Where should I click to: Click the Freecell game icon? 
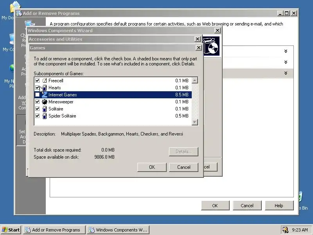45,81
